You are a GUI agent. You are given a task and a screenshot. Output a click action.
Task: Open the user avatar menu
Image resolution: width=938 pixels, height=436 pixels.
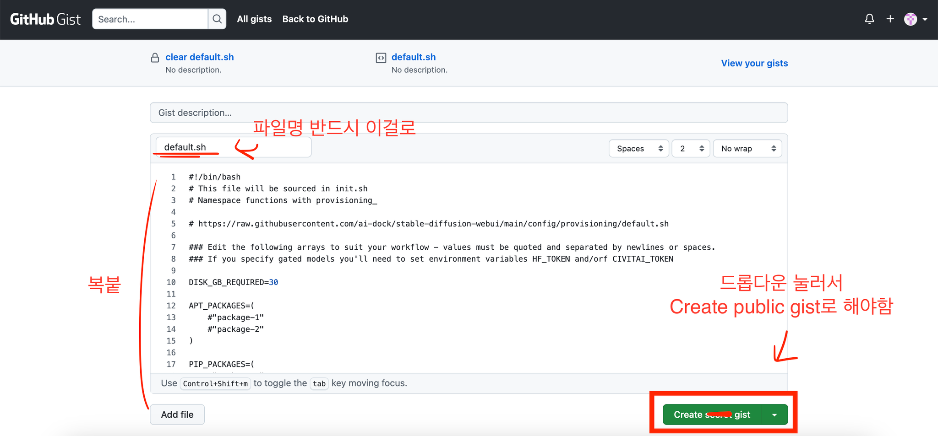(911, 19)
